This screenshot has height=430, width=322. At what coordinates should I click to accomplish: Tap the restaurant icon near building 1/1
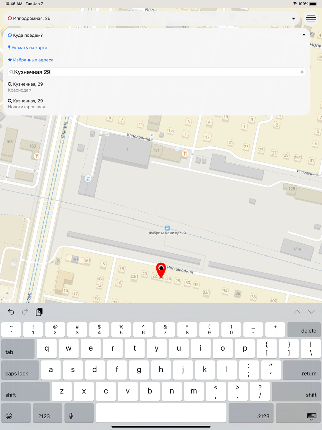[x=185, y=153]
